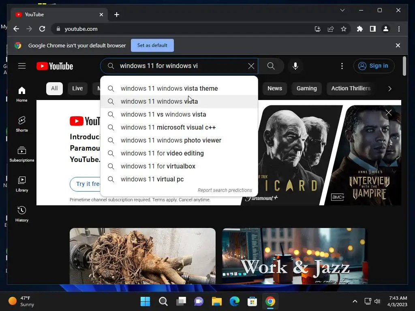The height and width of the screenshot is (311, 415).
Task: Open History in the sidebar
Action: coord(22,214)
